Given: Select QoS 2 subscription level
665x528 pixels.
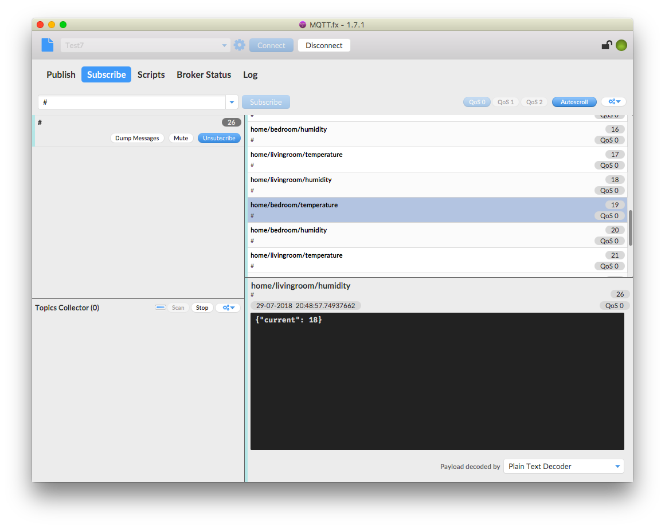Looking at the screenshot, I should [534, 102].
